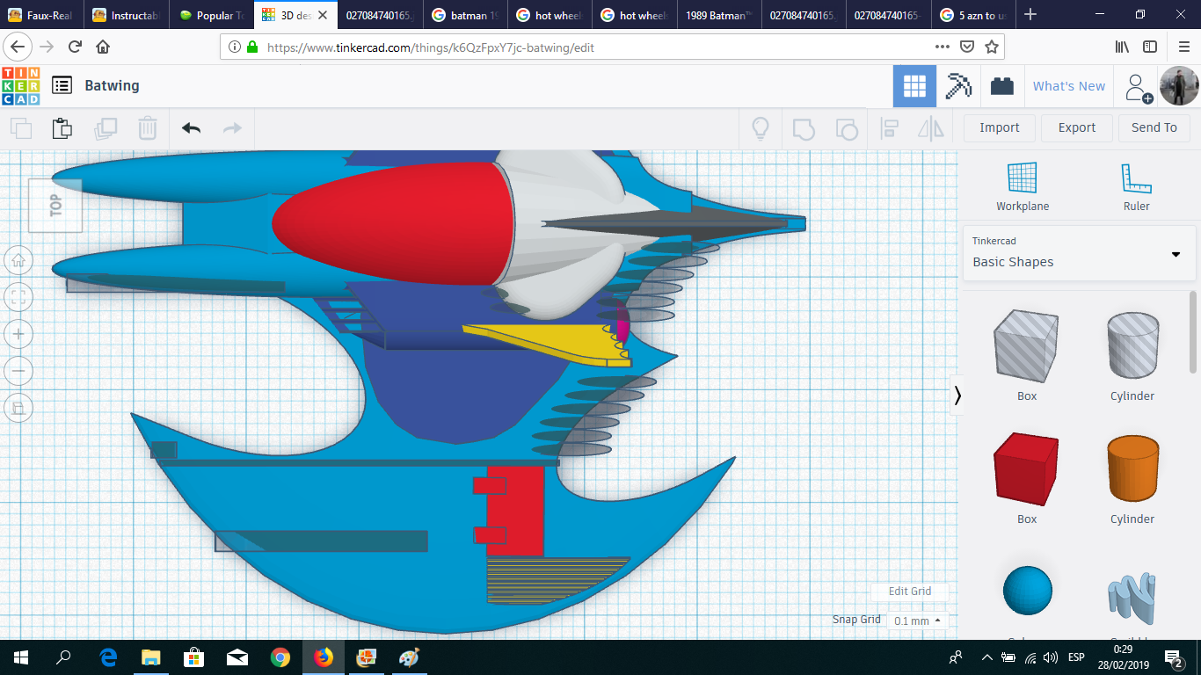Viewport: 1201px width, 675px height.
Task: Open the user profile avatar
Action: point(1179,86)
